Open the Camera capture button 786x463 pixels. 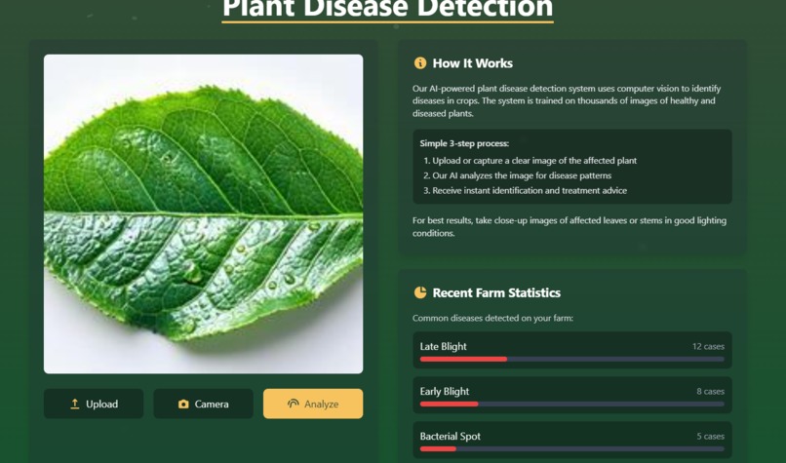point(203,404)
